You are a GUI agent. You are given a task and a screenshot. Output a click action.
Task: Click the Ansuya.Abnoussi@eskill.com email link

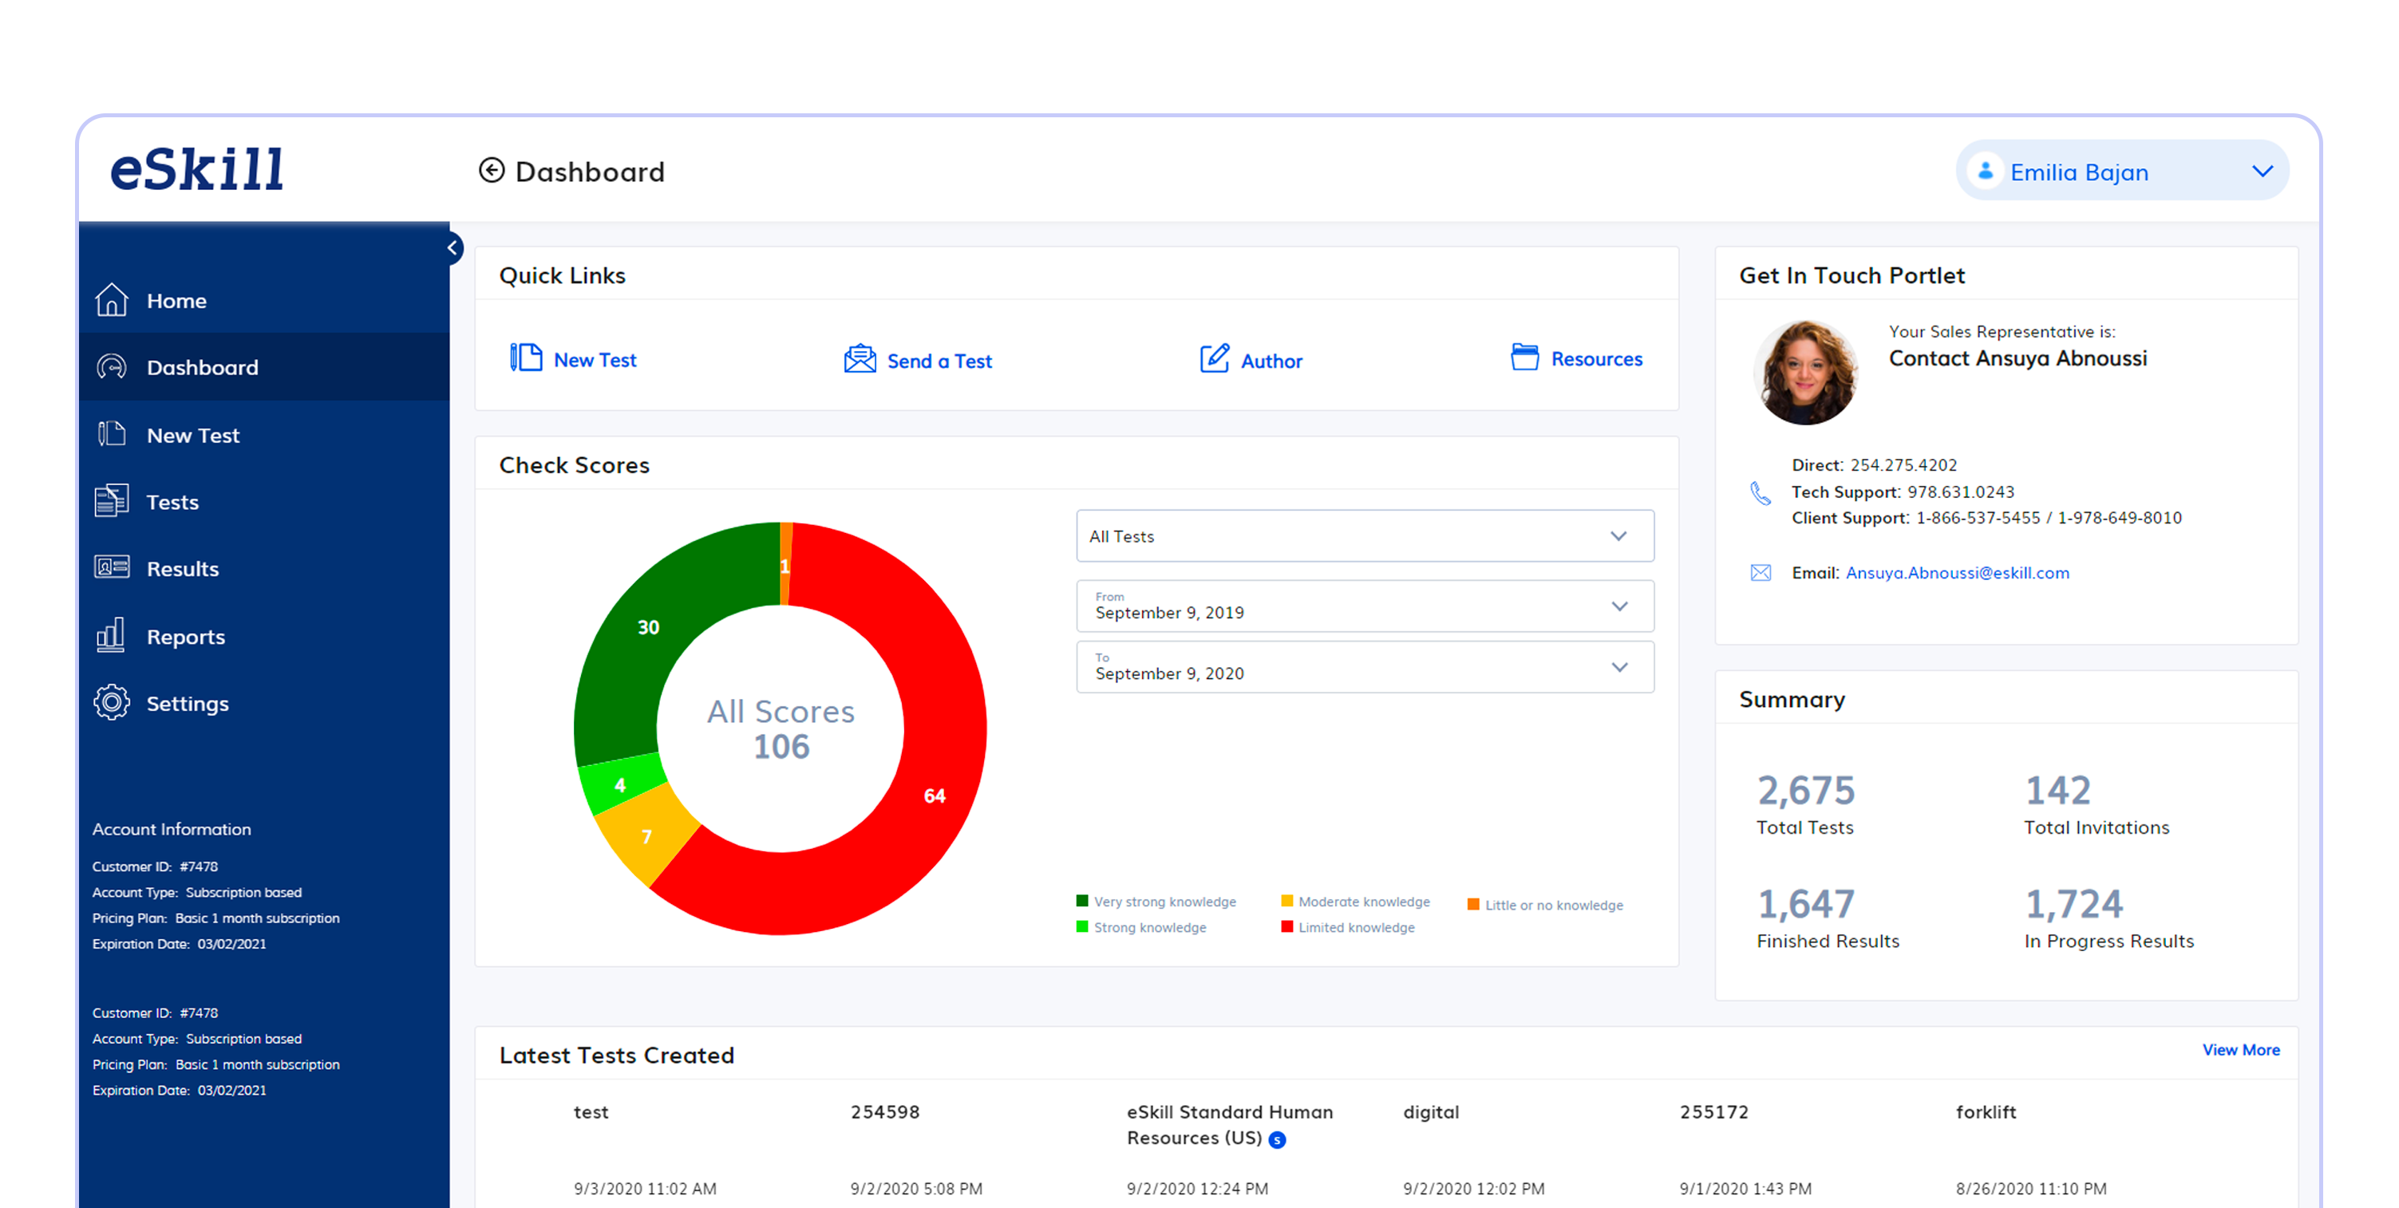1957,573
